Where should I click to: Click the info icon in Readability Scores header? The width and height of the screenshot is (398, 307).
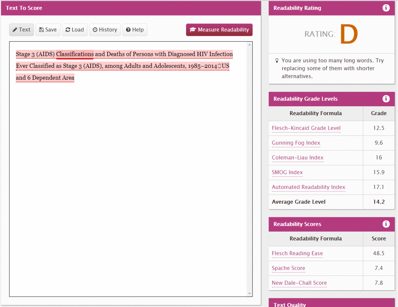(386, 224)
